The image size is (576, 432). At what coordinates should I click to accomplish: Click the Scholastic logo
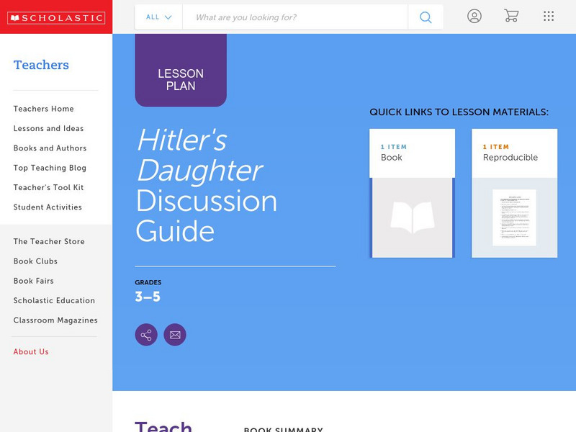[56, 16]
